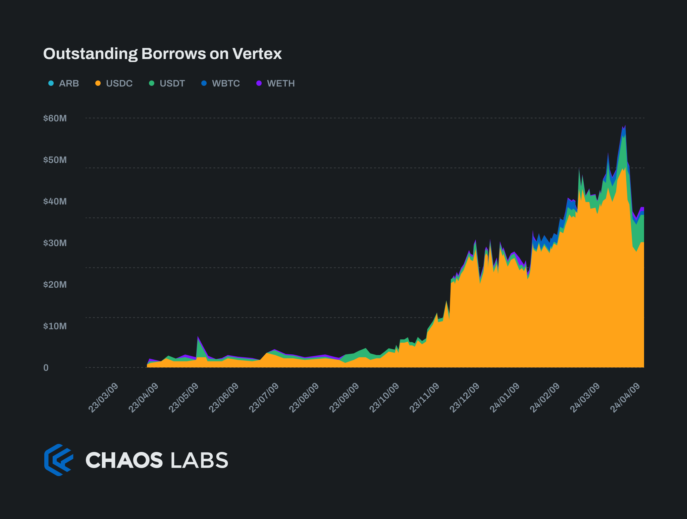
Task: Click the 24/04/09 x-axis date label
Action: point(625,398)
